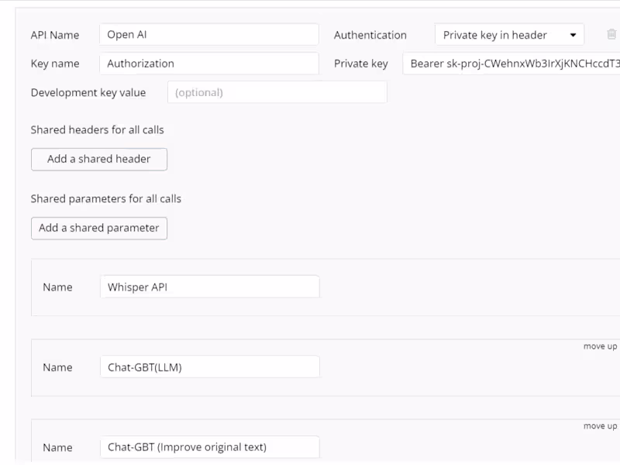This screenshot has height=465, width=620.
Task: Focus the API Name field containing "Open AI"
Action: (x=208, y=34)
